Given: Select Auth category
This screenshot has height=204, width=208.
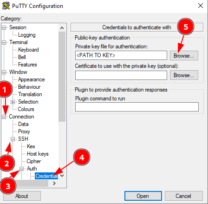Looking at the screenshot, I should [x=32, y=169].
